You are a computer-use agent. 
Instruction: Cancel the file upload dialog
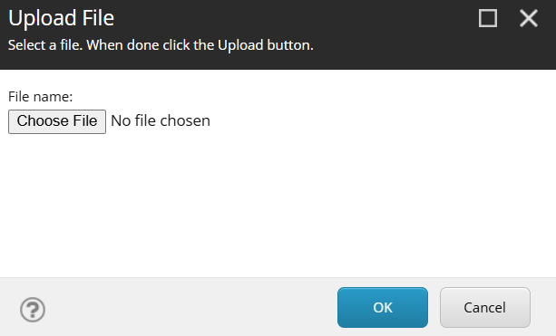pos(485,307)
